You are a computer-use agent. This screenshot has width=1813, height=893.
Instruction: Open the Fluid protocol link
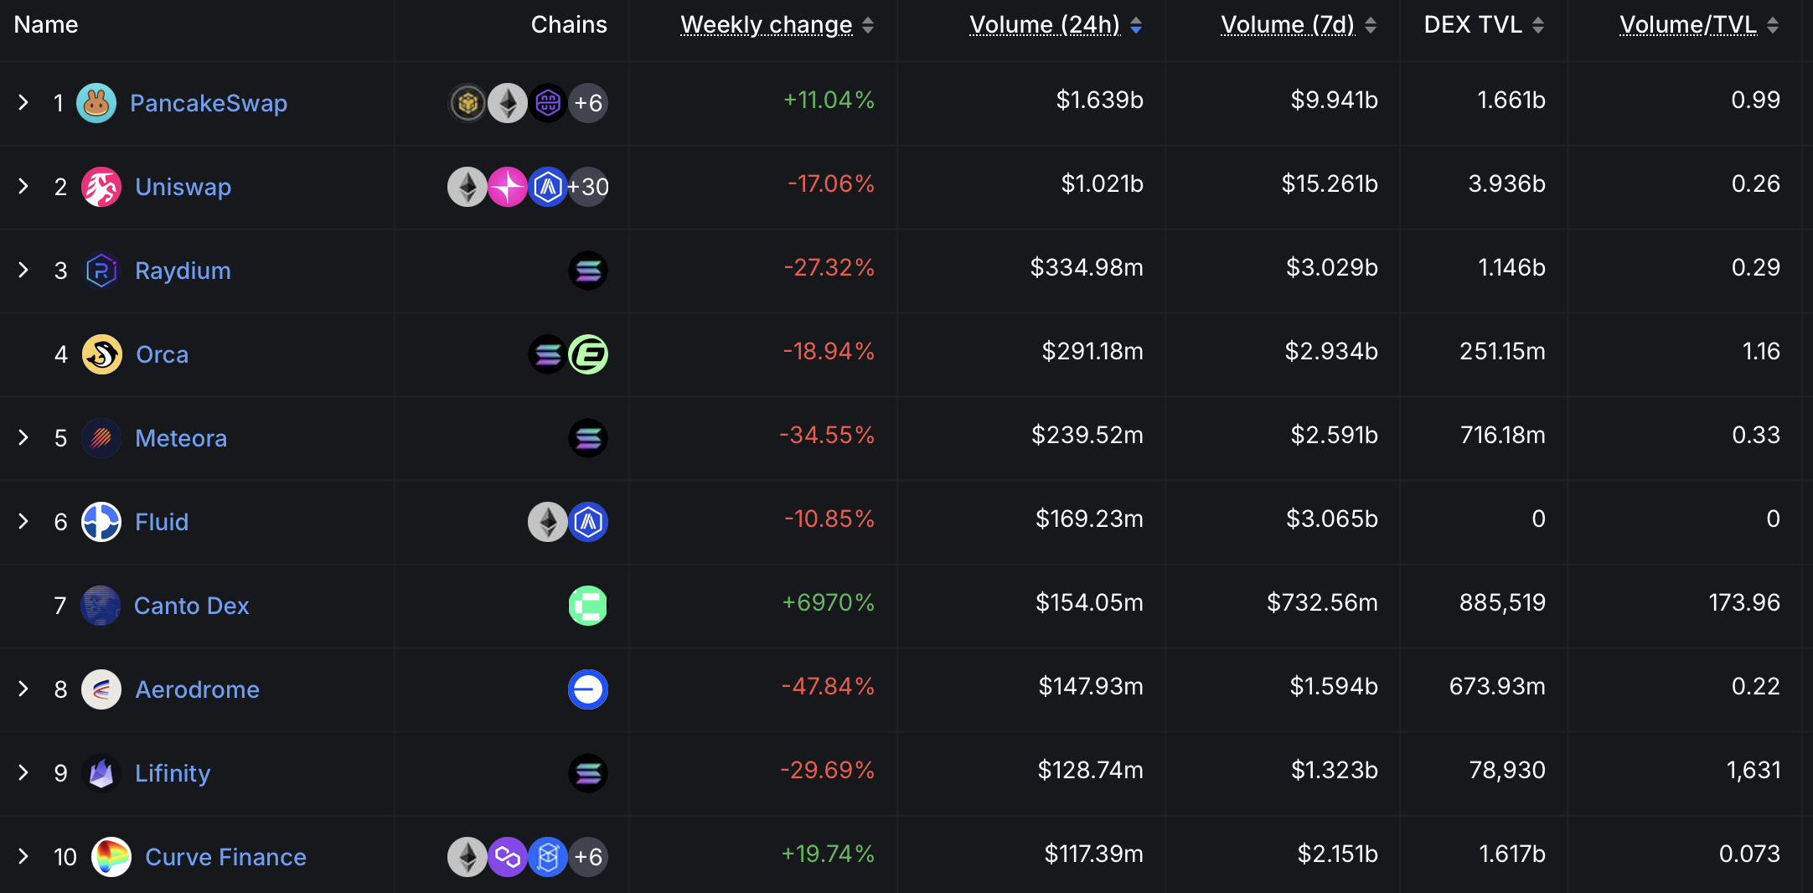162,522
